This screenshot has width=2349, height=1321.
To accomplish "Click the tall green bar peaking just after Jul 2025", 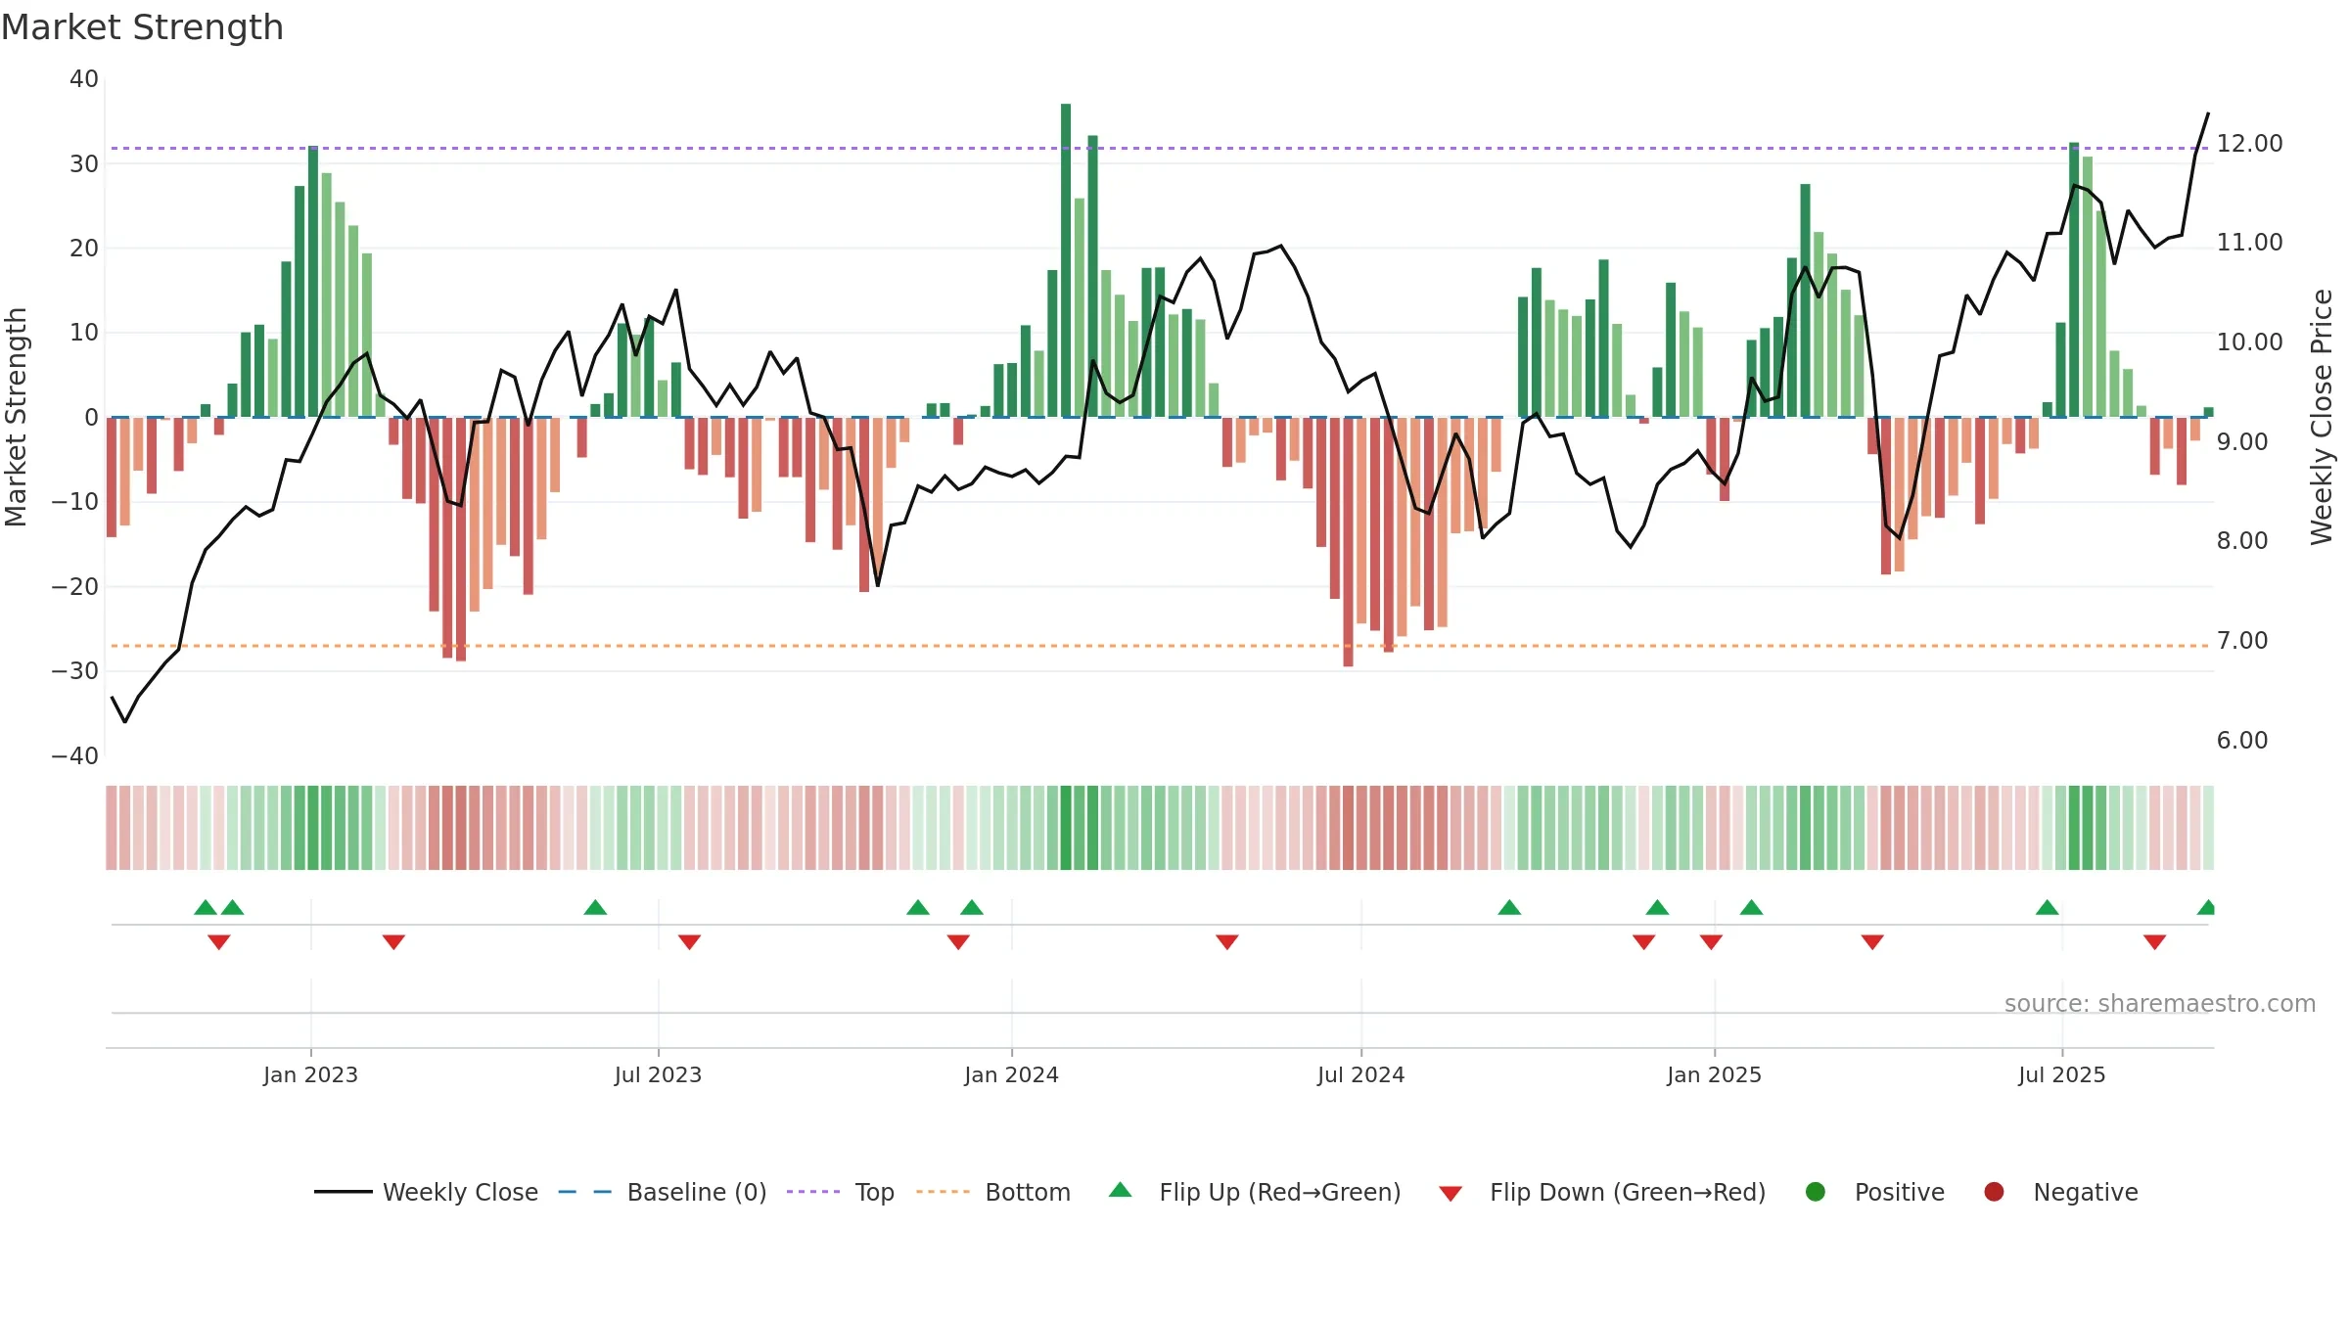I will (x=2074, y=280).
